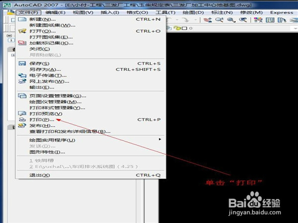Open the 标注(N) menu
The image size is (298, 223).
click(x=222, y=12)
